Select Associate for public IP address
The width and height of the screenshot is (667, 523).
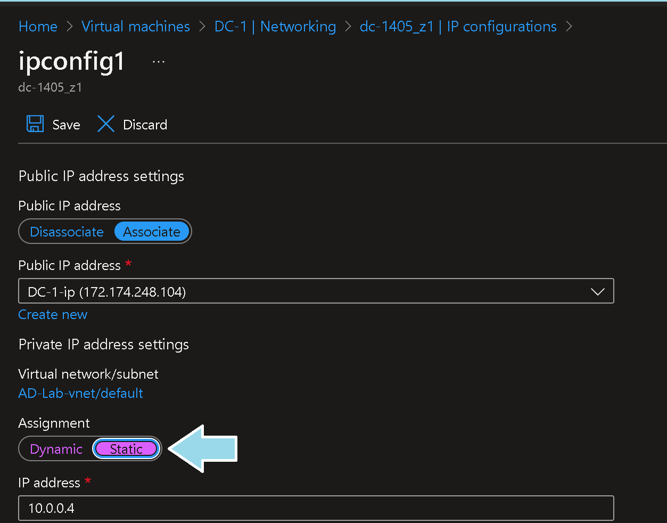(x=152, y=232)
